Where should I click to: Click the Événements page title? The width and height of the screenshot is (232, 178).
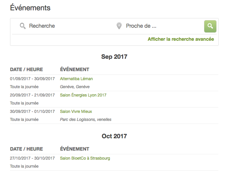(30, 8)
